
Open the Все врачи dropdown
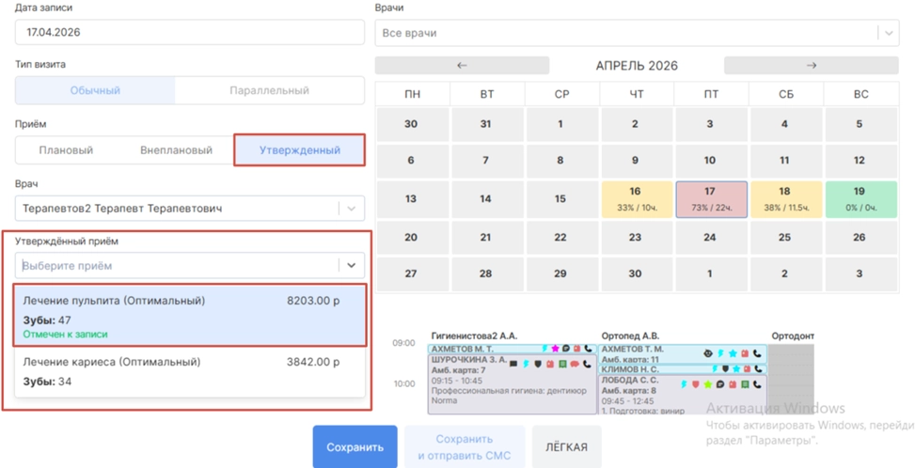coord(636,33)
